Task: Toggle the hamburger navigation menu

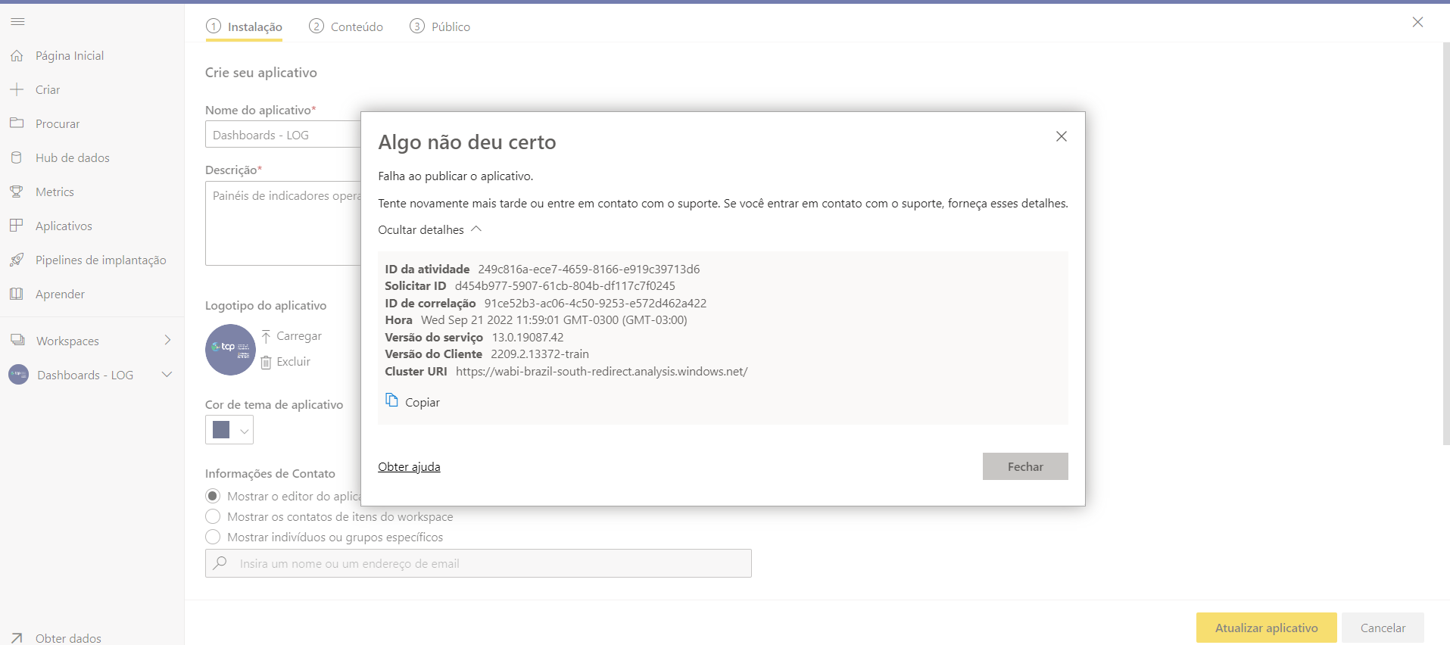Action: click(17, 22)
